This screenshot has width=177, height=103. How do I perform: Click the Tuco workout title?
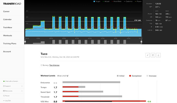coord(44,54)
